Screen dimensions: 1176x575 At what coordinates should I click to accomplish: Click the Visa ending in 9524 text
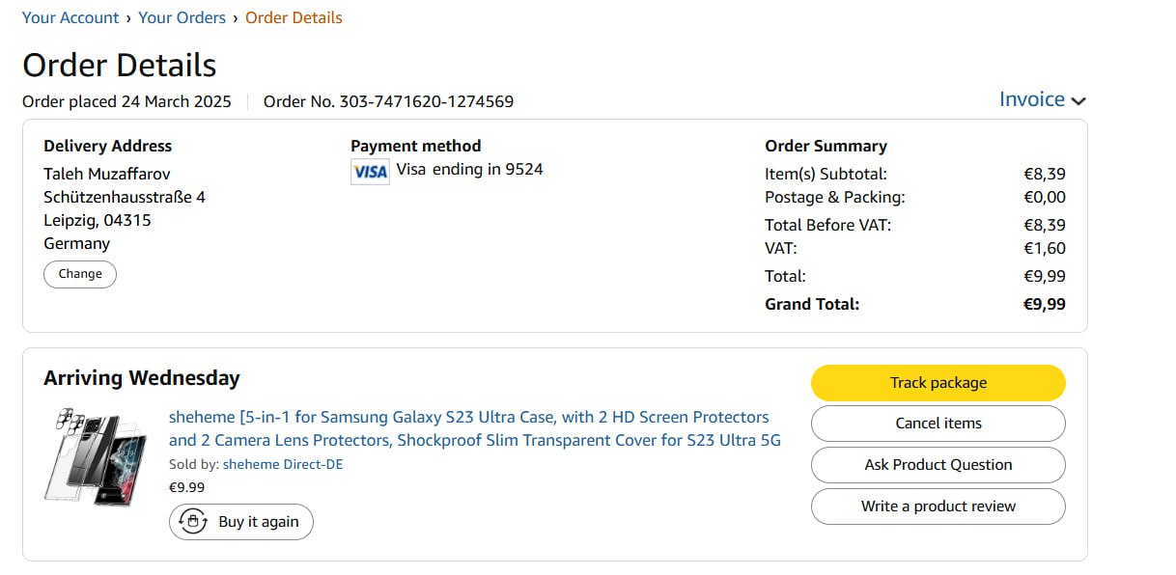[x=469, y=170]
